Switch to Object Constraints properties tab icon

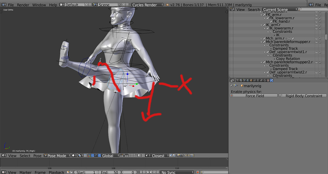pos(255,80)
